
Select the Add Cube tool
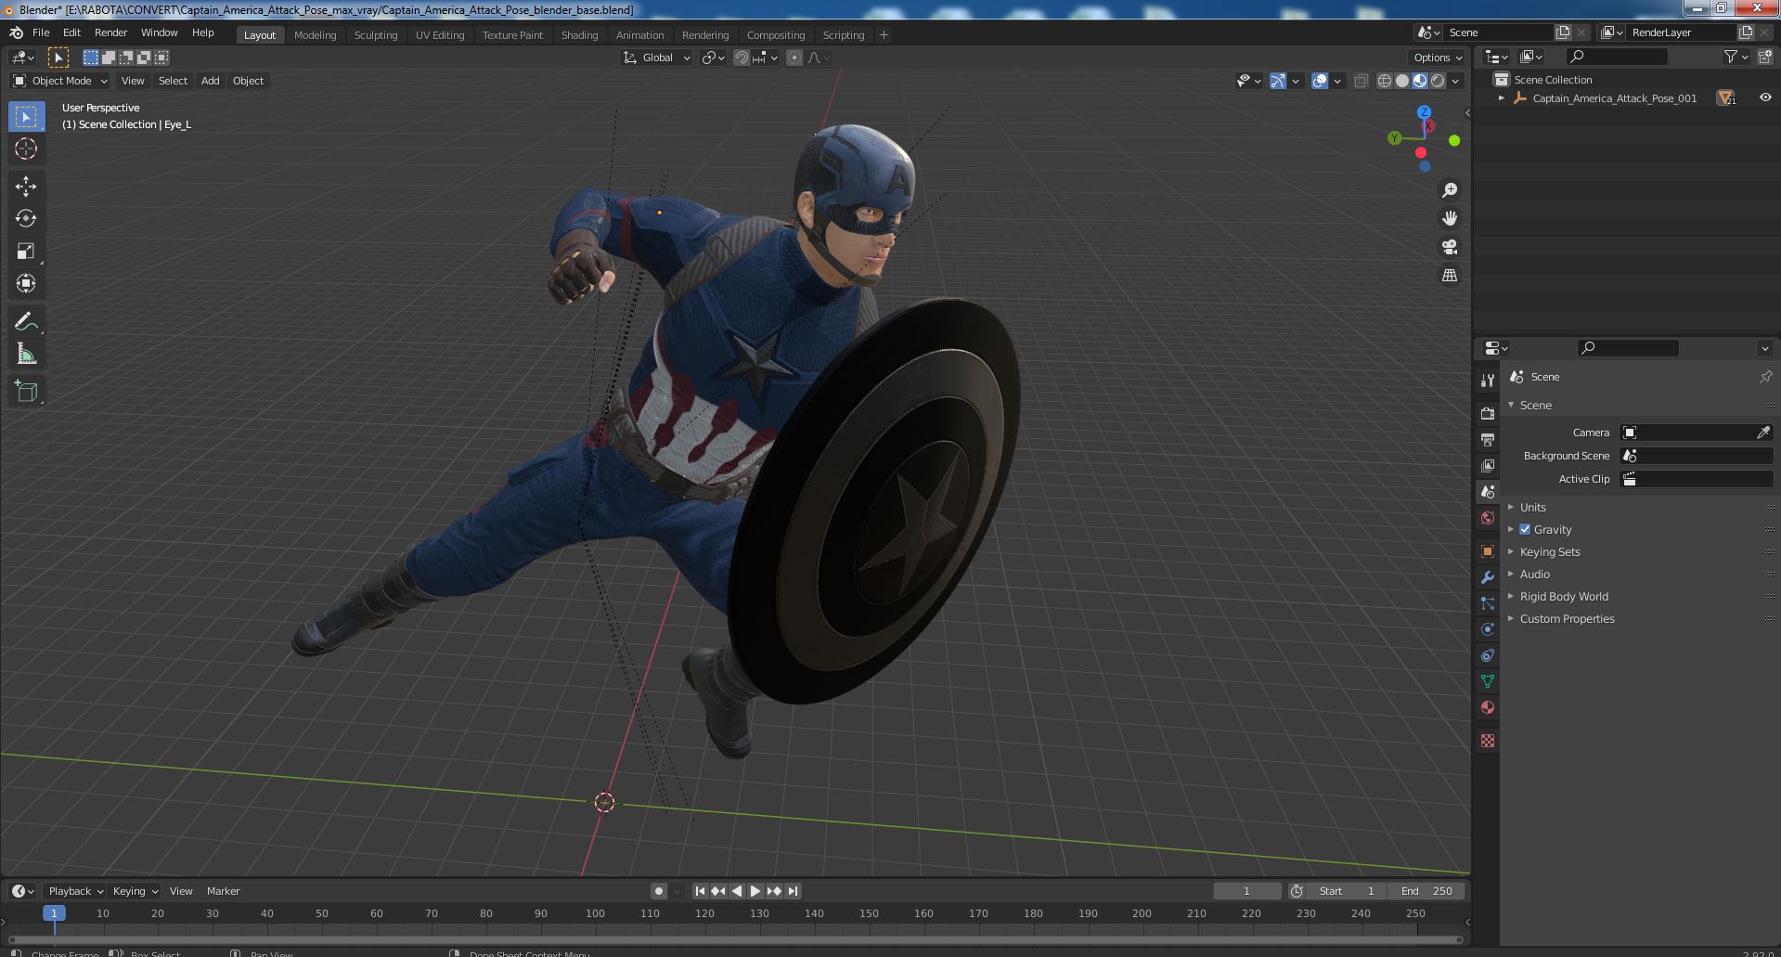[x=26, y=392]
